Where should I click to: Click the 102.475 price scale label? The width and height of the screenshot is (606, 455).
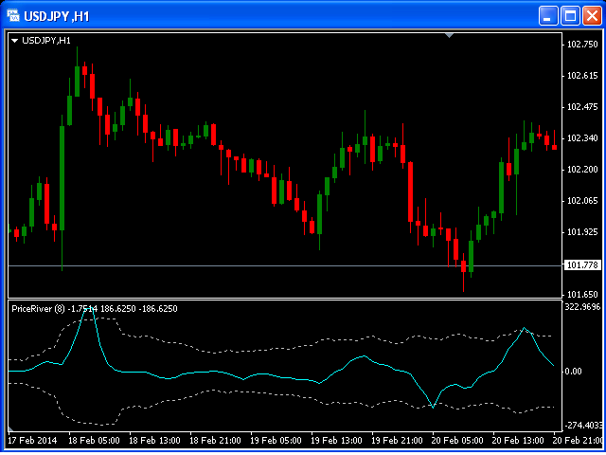pos(582,107)
